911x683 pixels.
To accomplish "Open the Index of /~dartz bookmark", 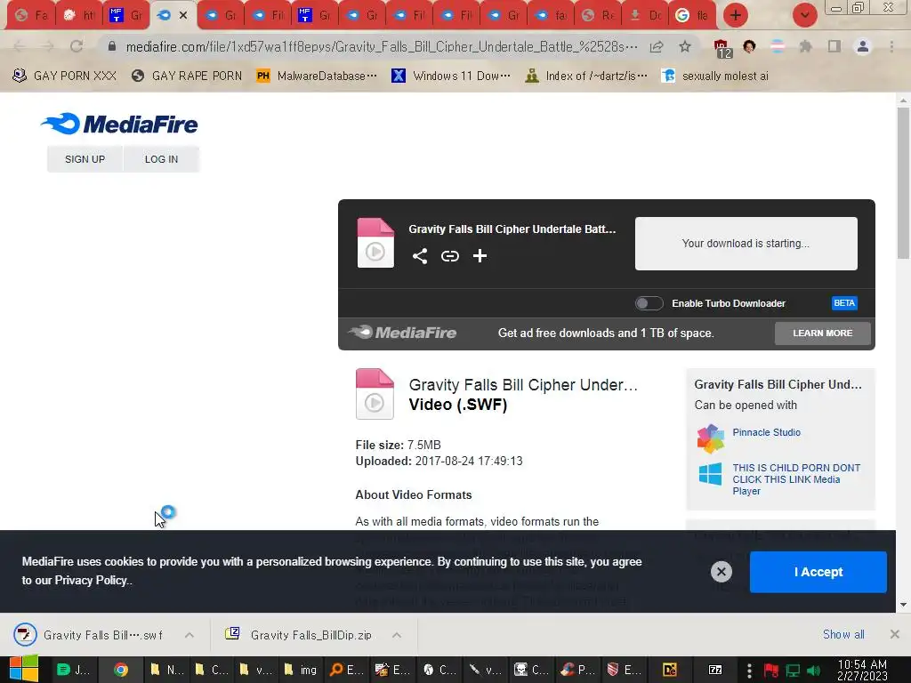I will (585, 76).
